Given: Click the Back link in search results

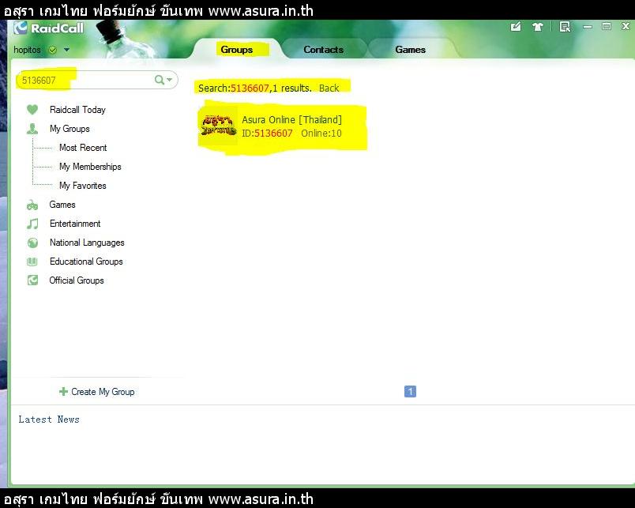Looking at the screenshot, I should point(329,88).
